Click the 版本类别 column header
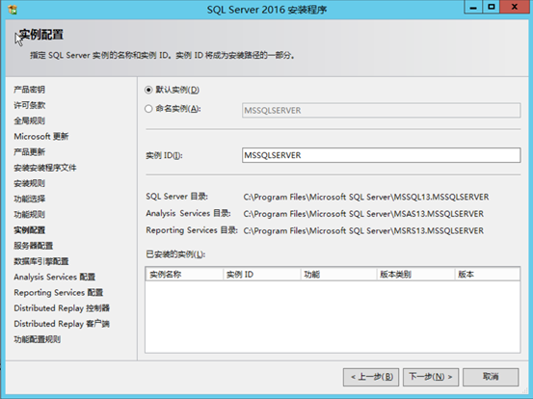Viewport: 533px width, 399px height. pyautogui.click(x=416, y=275)
